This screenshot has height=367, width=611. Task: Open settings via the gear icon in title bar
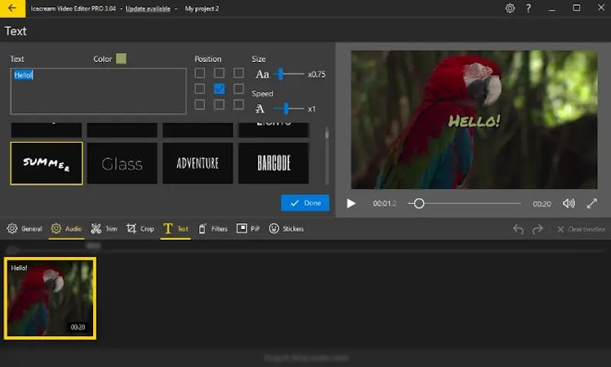pyautogui.click(x=510, y=8)
